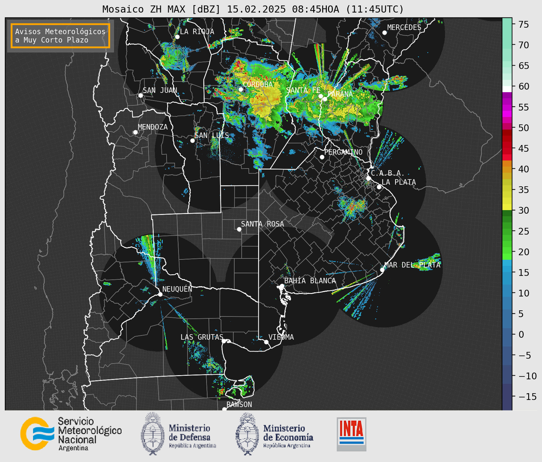Click the Avisos Meteorológicos a Muy Corto Plazo box
The width and height of the screenshot is (542, 462).
[60, 36]
